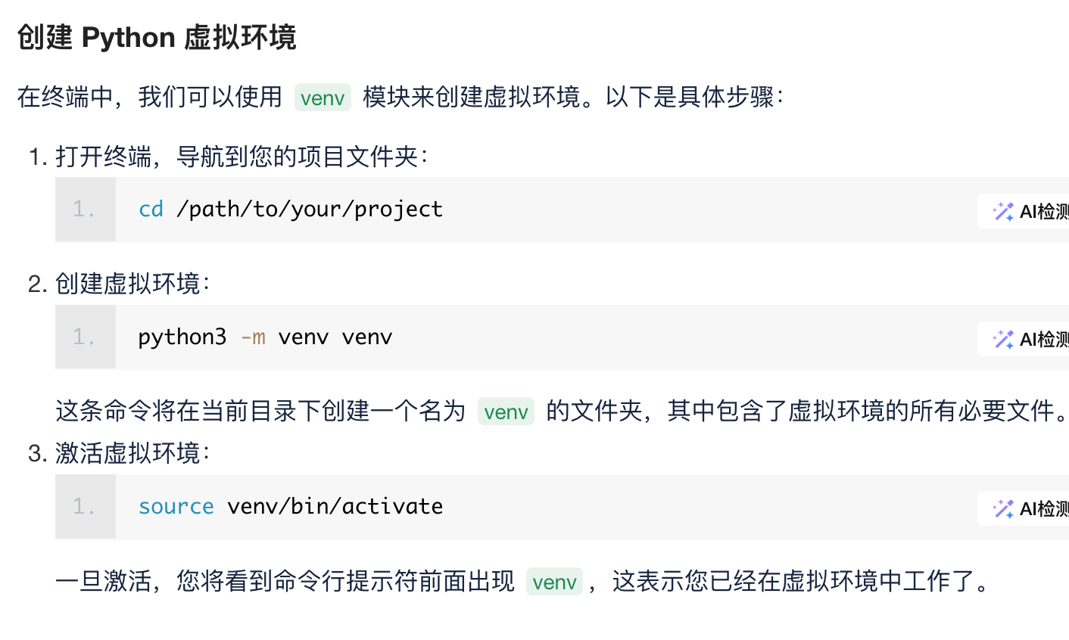This screenshot has height=640, width=1069.
Task: Click the venv/bin/activate path in code
Action: (335, 506)
